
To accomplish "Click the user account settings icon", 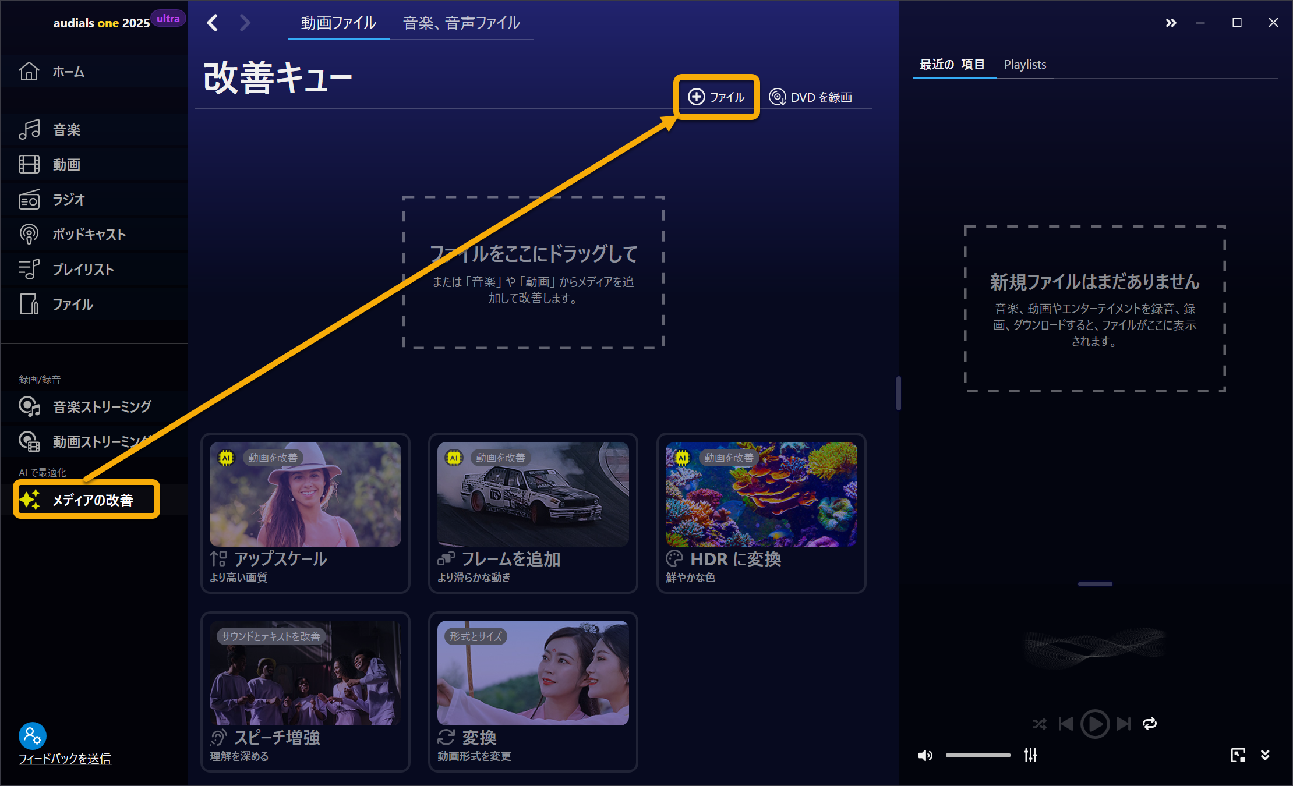I will (32, 736).
